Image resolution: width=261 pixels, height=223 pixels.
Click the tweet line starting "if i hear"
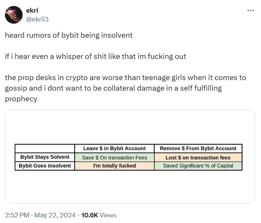[95, 56]
